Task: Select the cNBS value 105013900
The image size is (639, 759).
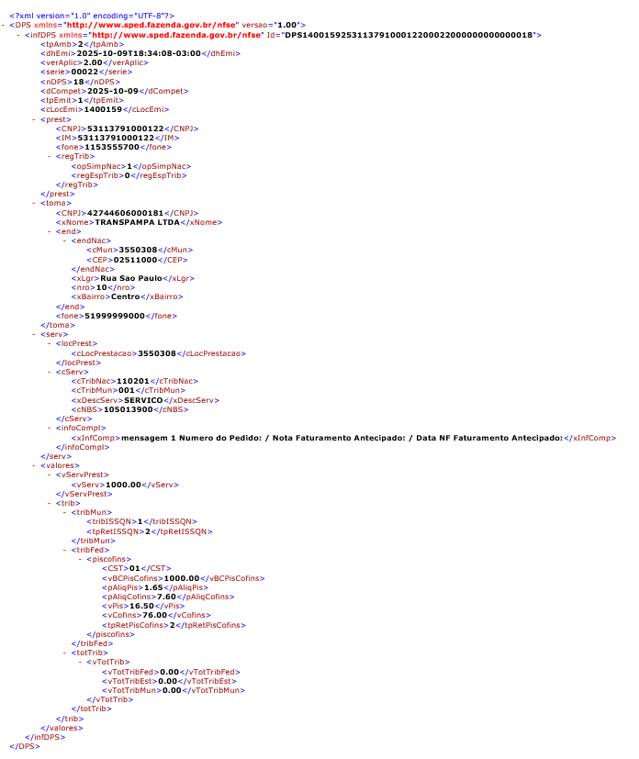Action: (x=129, y=409)
